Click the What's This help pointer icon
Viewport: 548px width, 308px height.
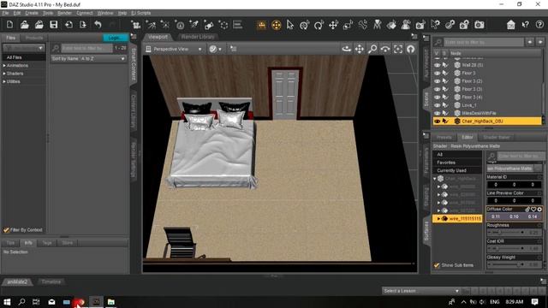coord(525,25)
